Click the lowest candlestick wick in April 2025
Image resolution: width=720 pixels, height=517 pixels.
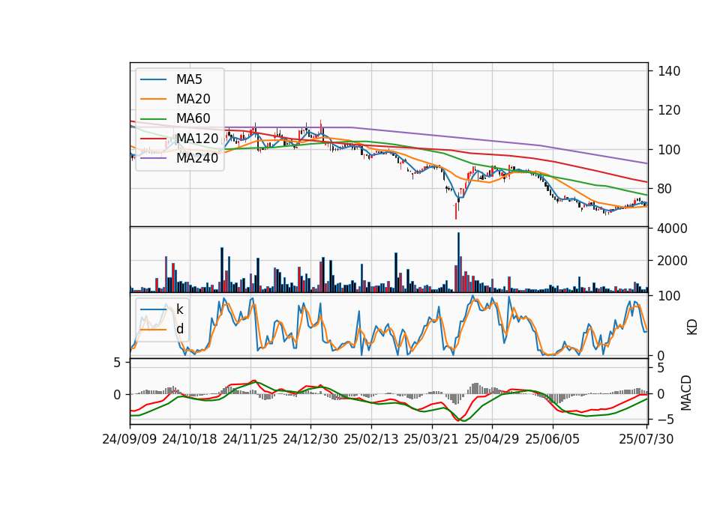[x=456, y=211]
